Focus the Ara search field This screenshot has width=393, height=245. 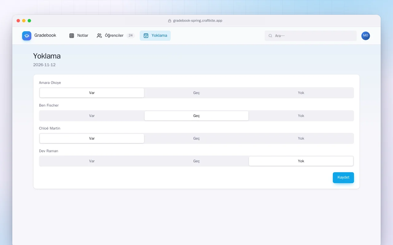311,36
